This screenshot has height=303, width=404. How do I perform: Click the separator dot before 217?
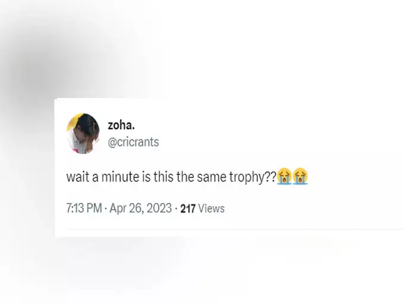tap(176, 209)
